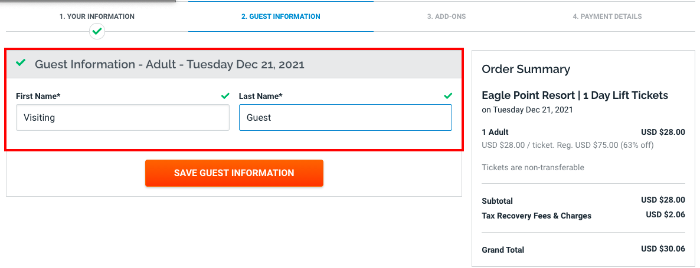
Task: Click green checkmark beside Guest Information header
Action: pos(21,62)
